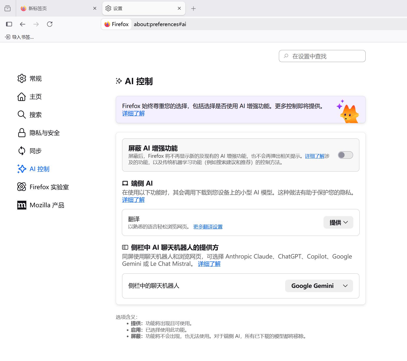Close the 设置 tab

(179, 8)
